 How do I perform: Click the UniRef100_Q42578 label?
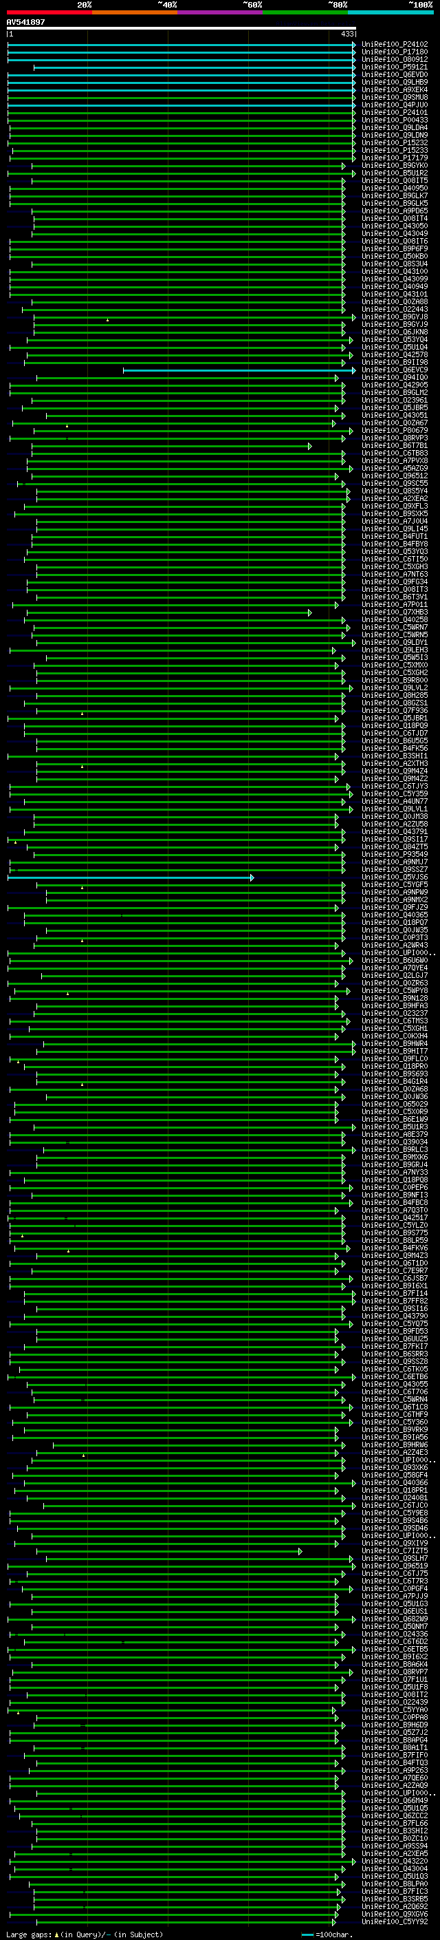395,354
